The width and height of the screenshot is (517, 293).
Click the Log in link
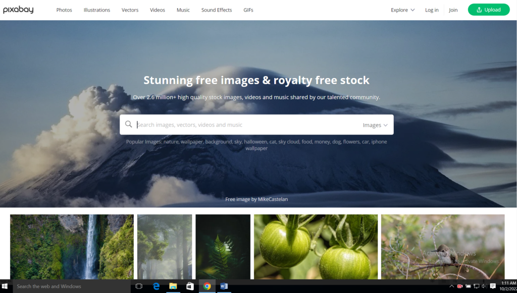[x=432, y=10]
